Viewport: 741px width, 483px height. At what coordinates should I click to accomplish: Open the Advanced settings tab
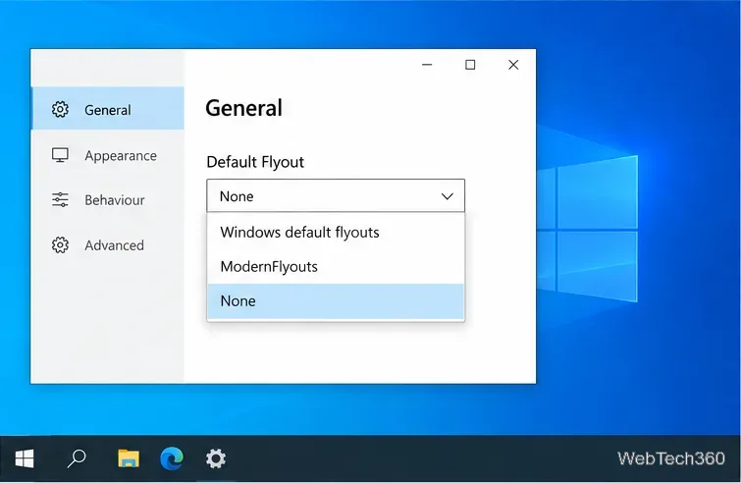coord(108,244)
